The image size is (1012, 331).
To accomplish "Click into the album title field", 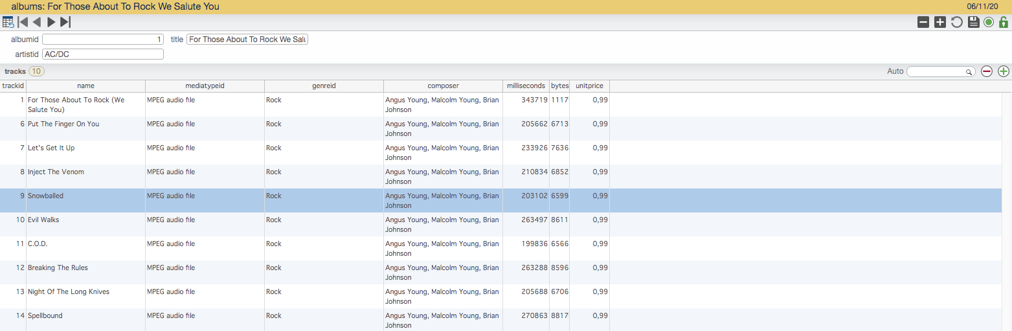I will coord(247,40).
